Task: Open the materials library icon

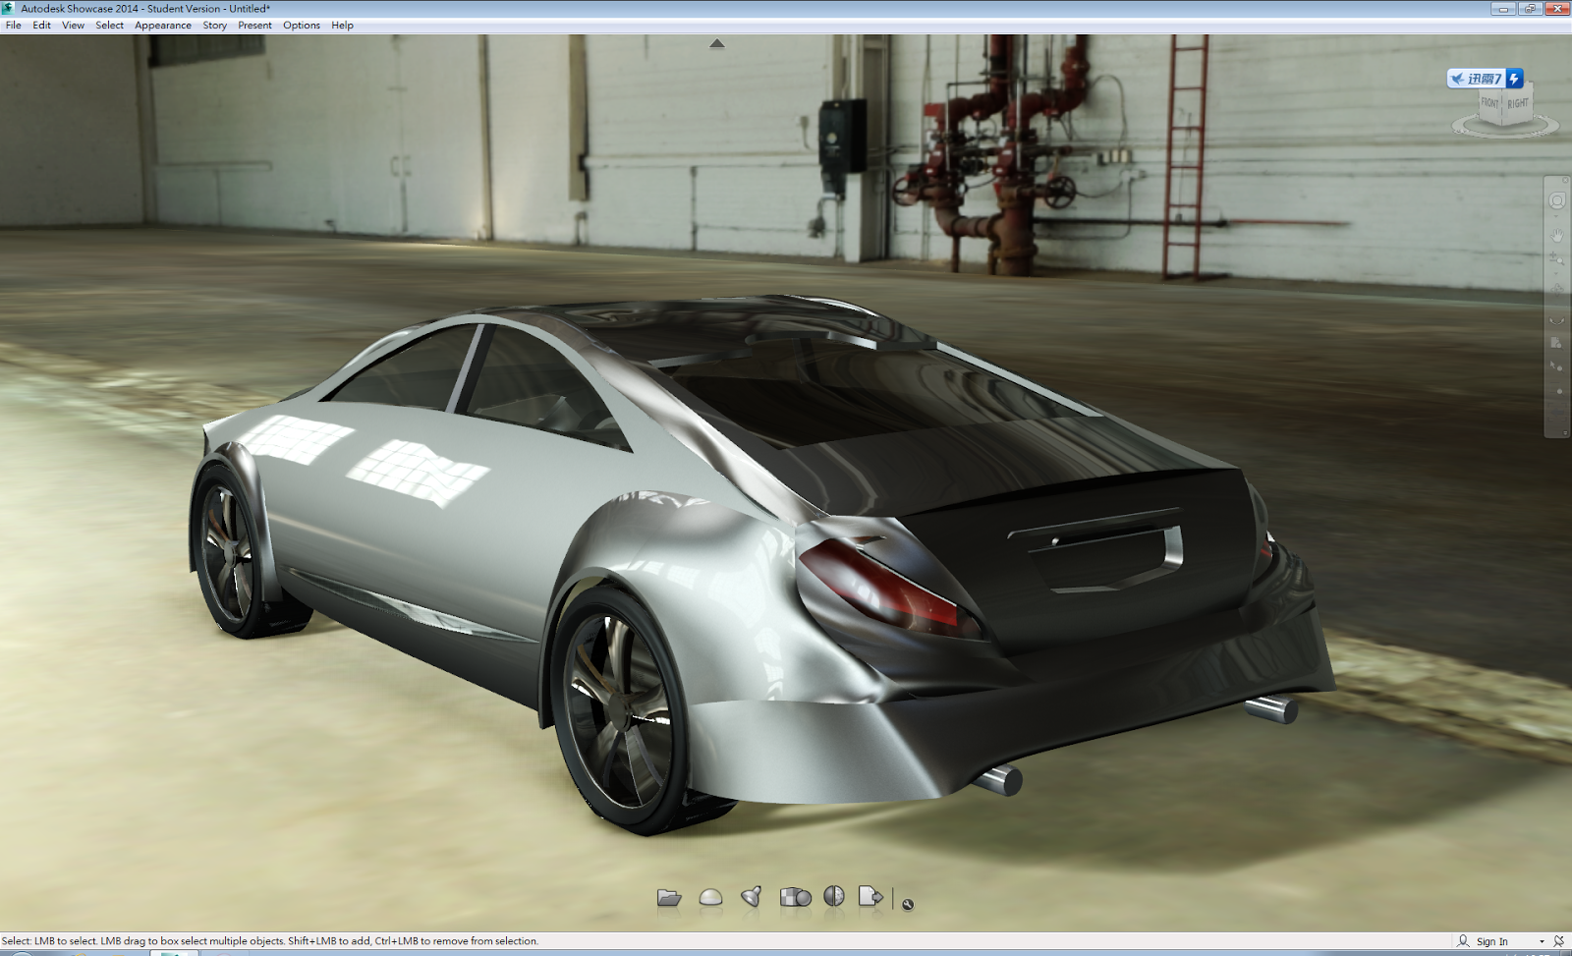Action: click(794, 896)
